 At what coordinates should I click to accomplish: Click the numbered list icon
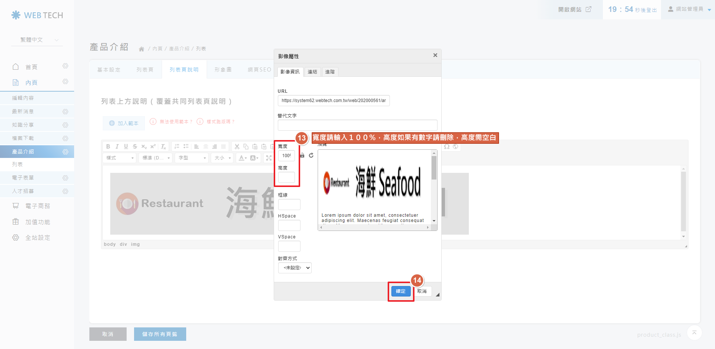[177, 146]
